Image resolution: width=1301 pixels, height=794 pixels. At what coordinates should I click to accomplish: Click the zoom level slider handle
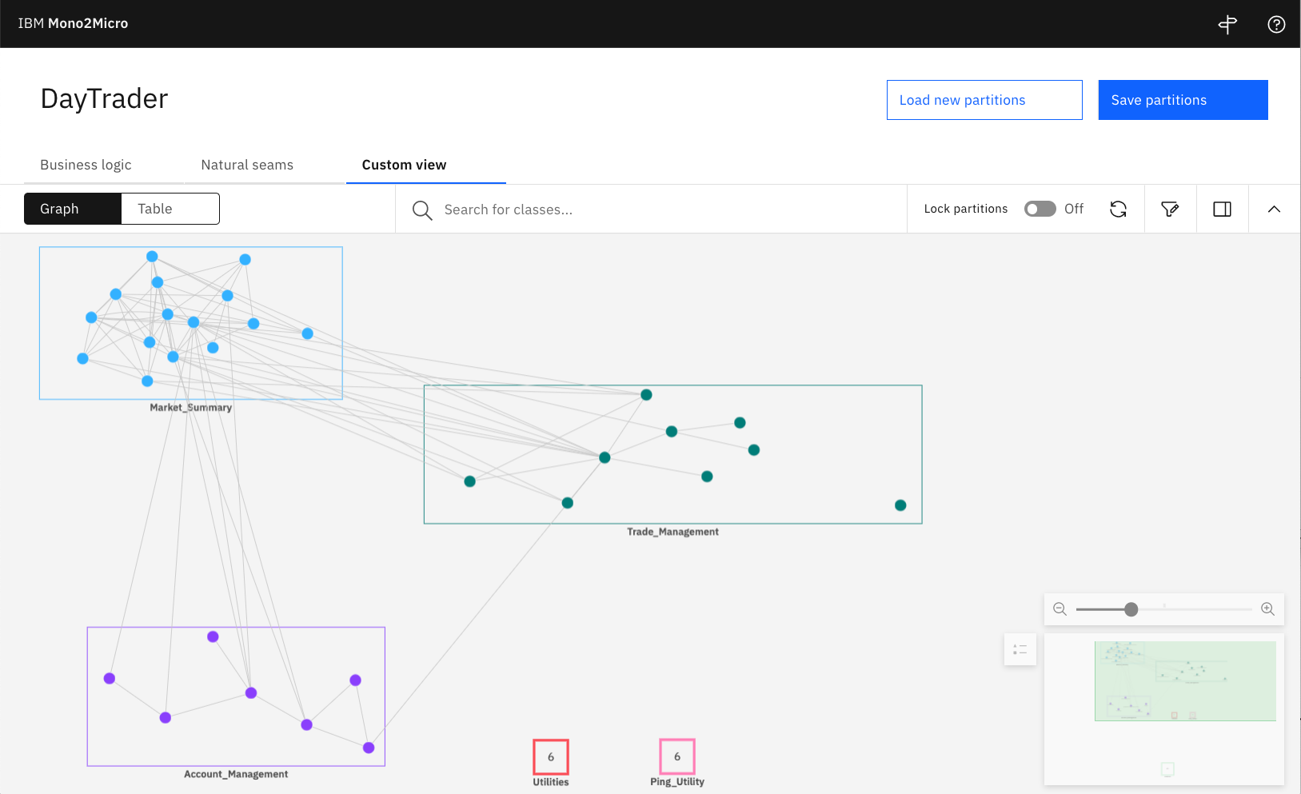[x=1131, y=609]
